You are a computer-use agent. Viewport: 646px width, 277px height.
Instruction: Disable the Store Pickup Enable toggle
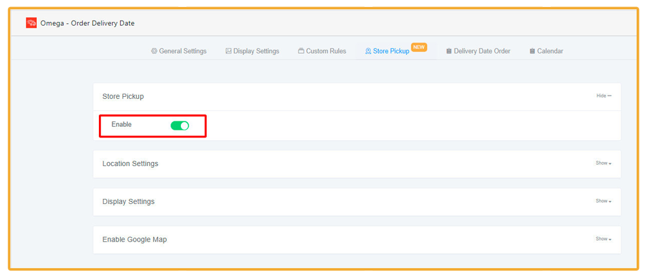pyautogui.click(x=180, y=125)
